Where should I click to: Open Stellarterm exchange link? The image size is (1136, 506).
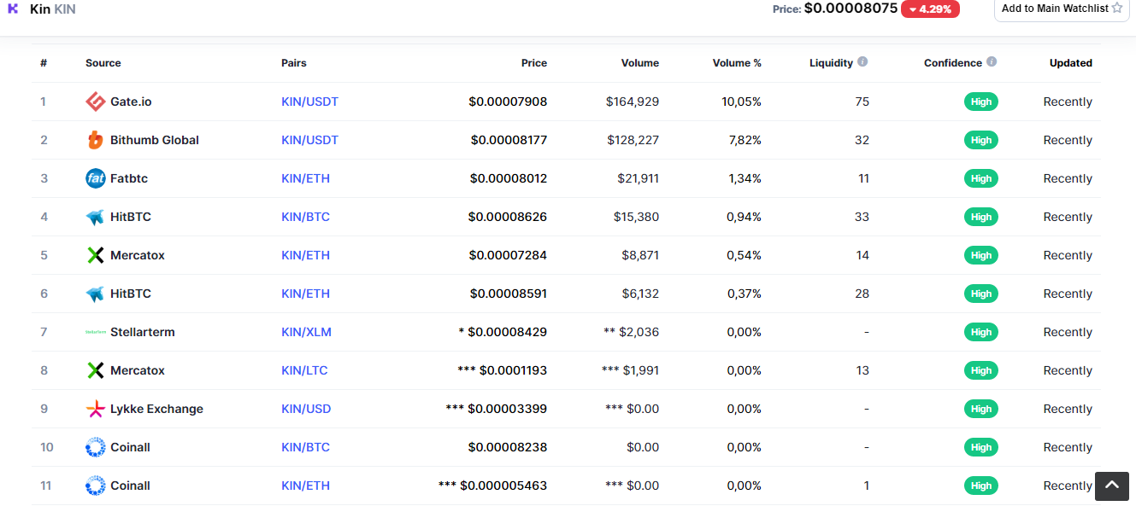[x=143, y=332]
